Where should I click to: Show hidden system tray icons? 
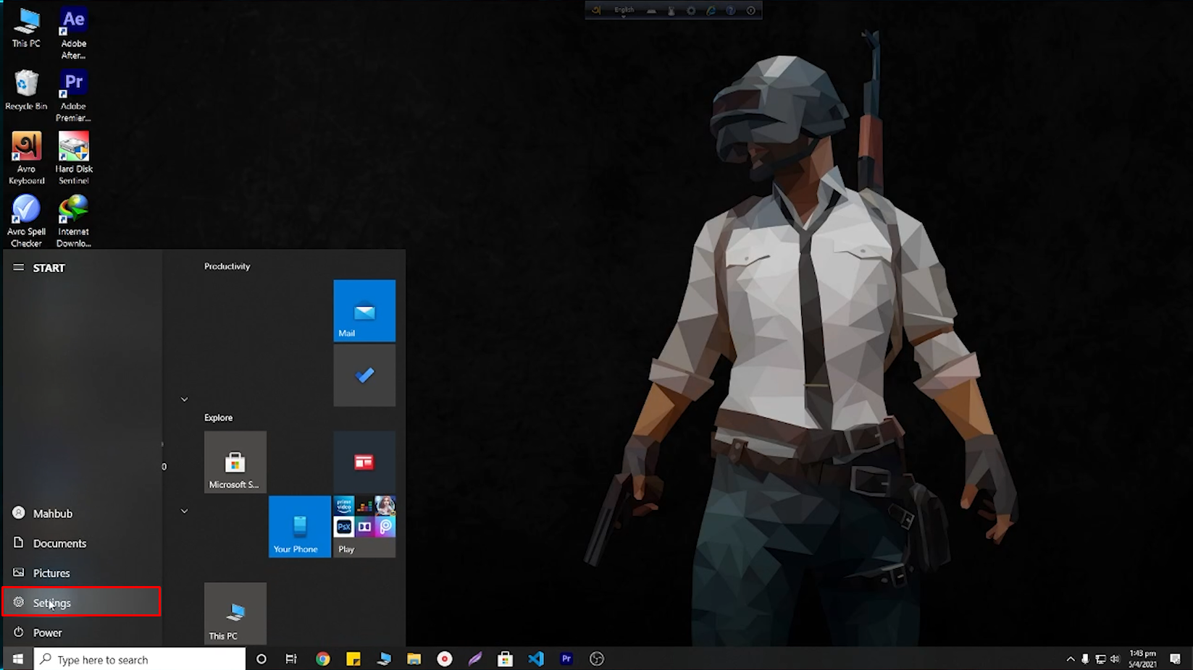[x=1071, y=659]
